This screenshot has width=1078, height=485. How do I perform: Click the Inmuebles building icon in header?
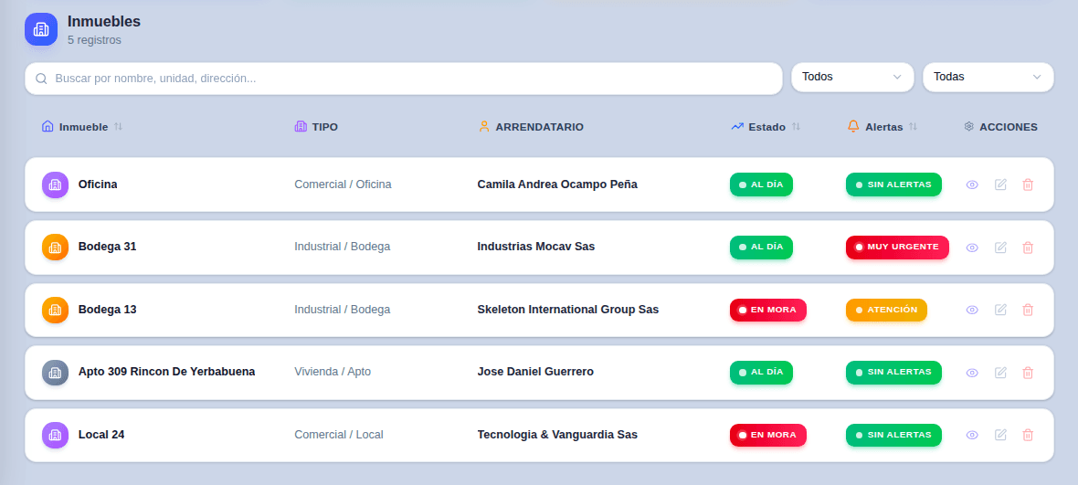[x=41, y=29]
